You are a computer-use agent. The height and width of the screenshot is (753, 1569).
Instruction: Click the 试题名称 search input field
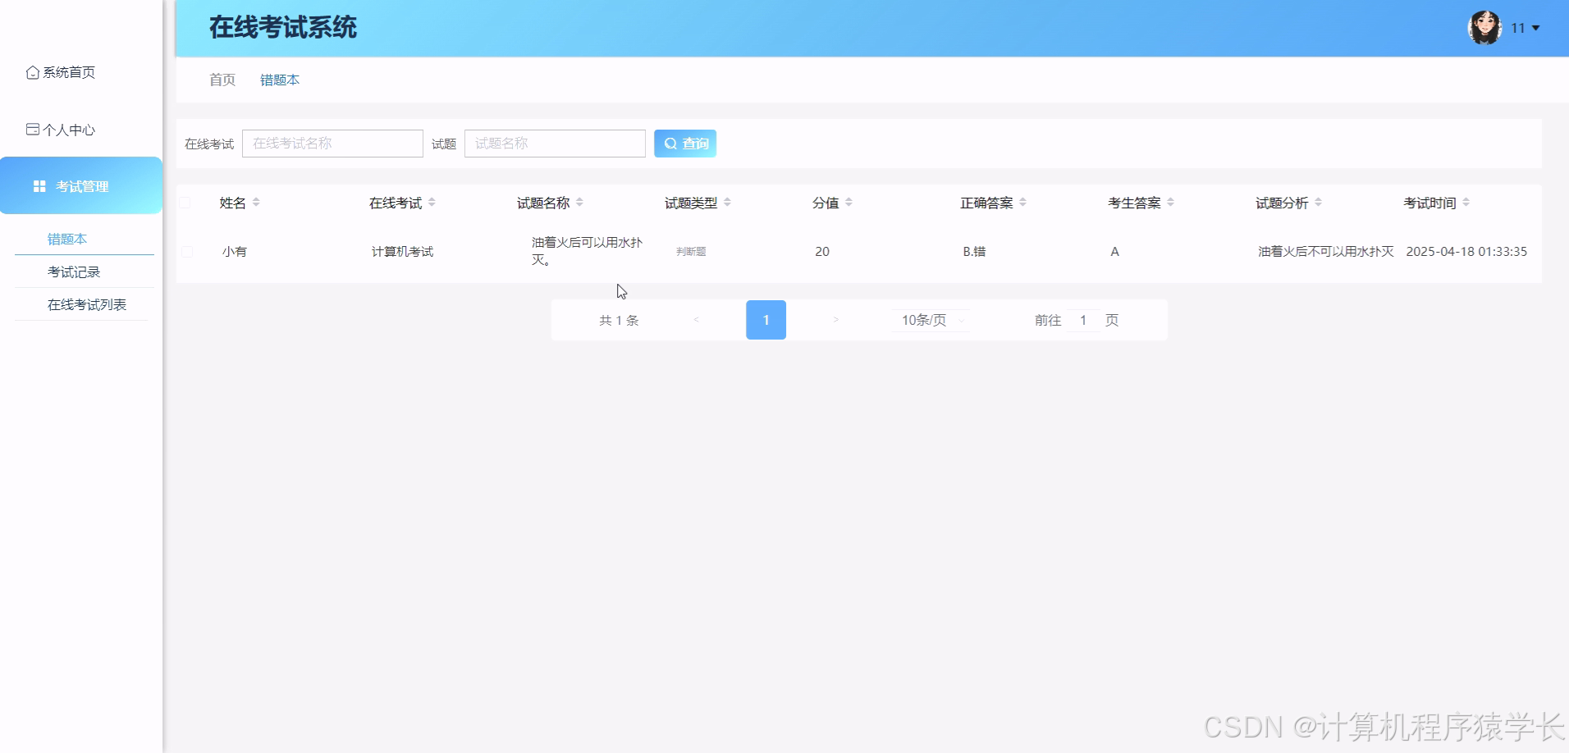(555, 143)
